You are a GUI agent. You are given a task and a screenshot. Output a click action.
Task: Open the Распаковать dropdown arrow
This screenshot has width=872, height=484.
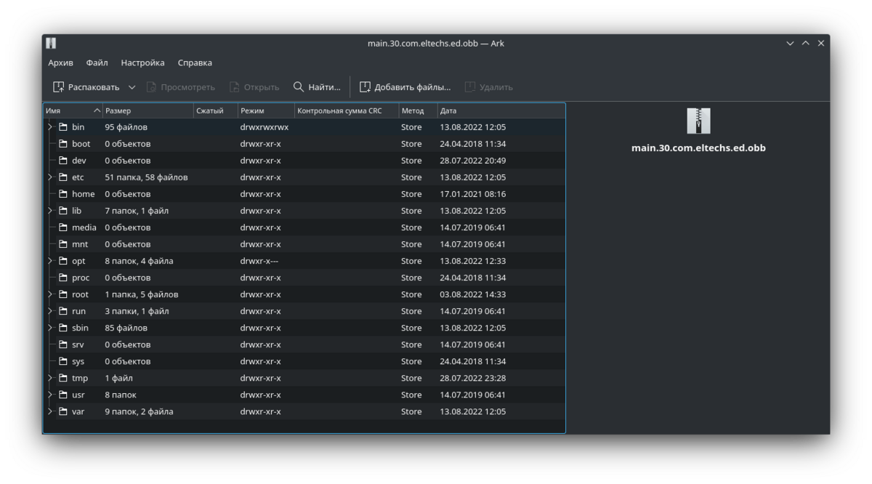132,87
